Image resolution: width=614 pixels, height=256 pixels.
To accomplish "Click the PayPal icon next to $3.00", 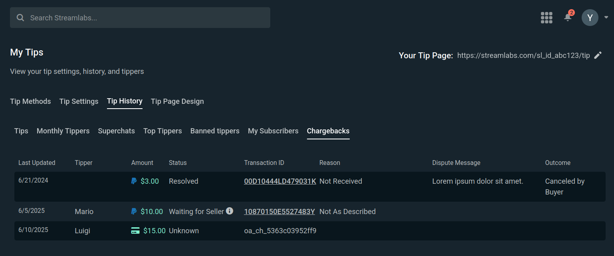I will (x=134, y=181).
